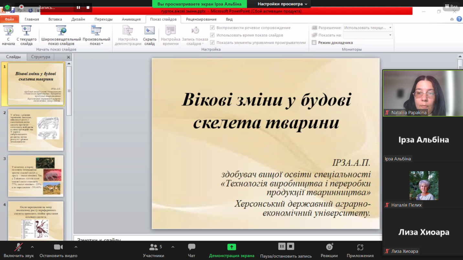Viewport: 463px width, 260px height.
Task: Stop recording in top-left indicator
Action: coord(88,7)
